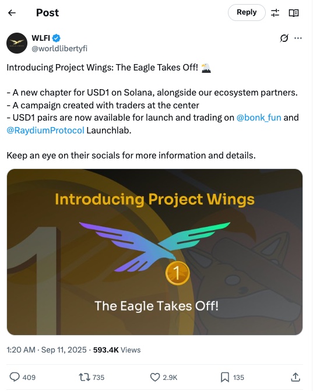This screenshot has width=313, height=391.
Task: Click the WLFI display name
Action: tap(41, 38)
